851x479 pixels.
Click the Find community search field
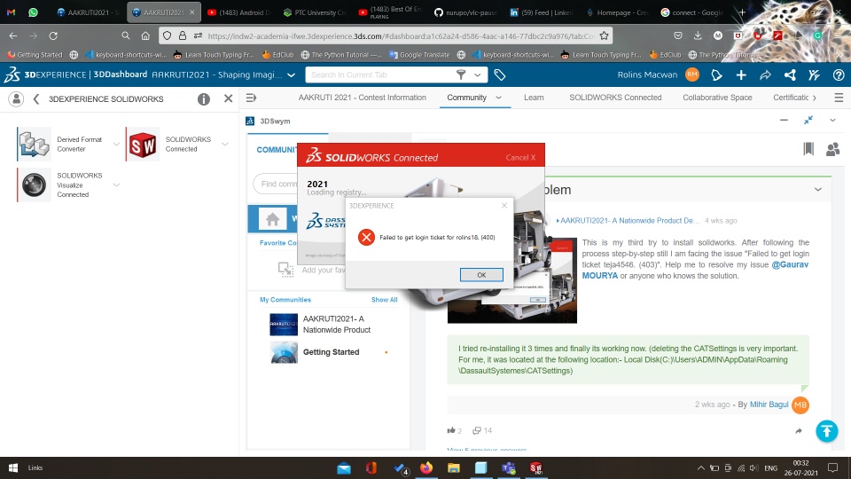277,185
